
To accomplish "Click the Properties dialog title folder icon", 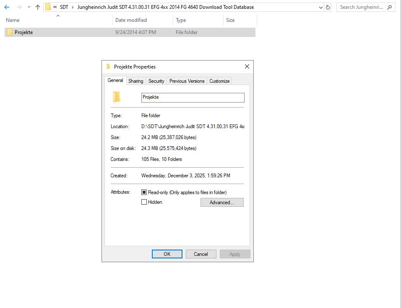I will (x=108, y=67).
